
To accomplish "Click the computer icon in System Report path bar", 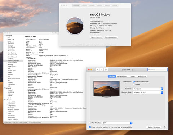I will pos(5,122).
